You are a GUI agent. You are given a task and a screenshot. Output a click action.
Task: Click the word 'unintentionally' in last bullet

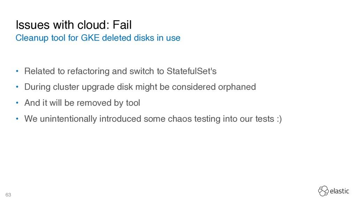[68, 119]
